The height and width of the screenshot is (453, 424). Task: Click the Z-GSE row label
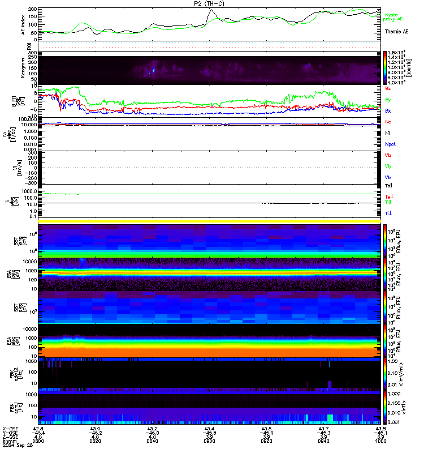coord(10,437)
